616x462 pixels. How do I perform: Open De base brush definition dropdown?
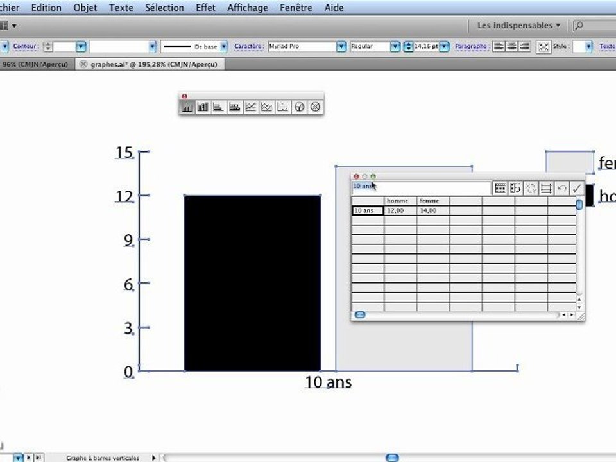[223, 46]
